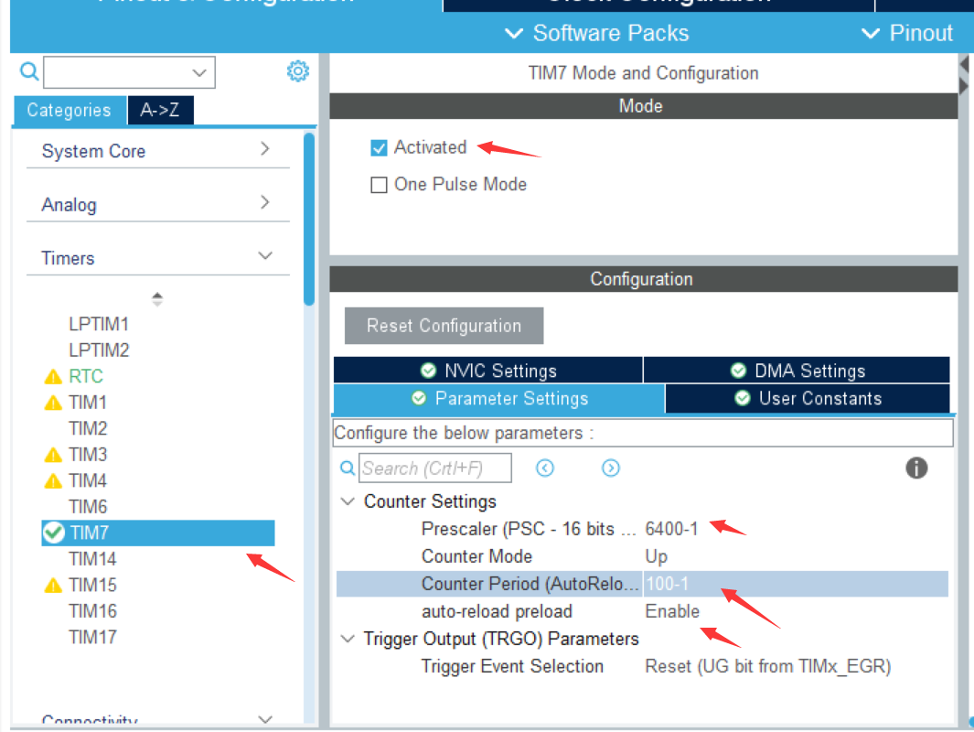The width and height of the screenshot is (974, 732).
Task: Click the sort arrows above the timer list
Action: [157, 299]
